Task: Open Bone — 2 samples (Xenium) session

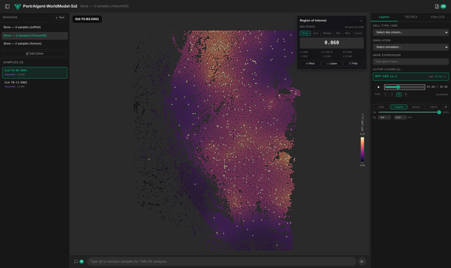Action: 35,44
